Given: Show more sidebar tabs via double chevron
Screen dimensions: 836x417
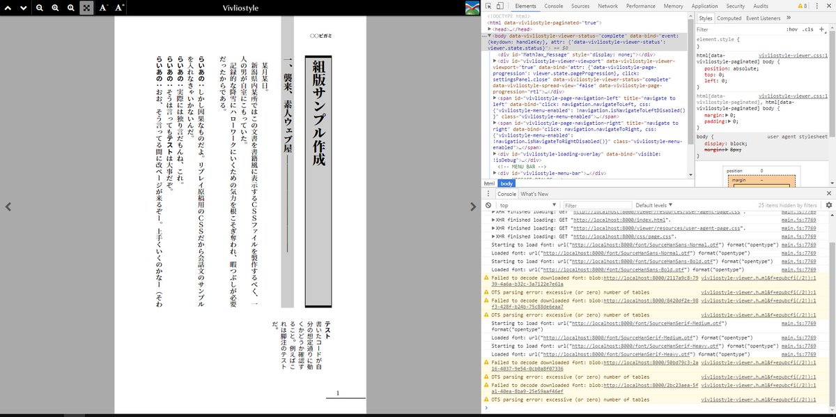Looking at the screenshot, I should (x=789, y=18).
